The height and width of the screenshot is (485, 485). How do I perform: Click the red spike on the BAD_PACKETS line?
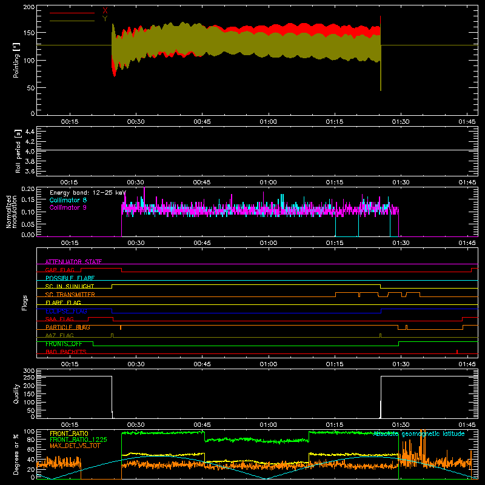457,352
